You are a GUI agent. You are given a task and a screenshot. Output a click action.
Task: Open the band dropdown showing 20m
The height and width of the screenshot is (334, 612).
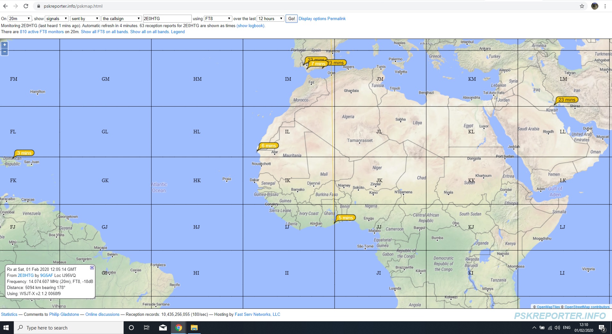pyautogui.click(x=19, y=19)
